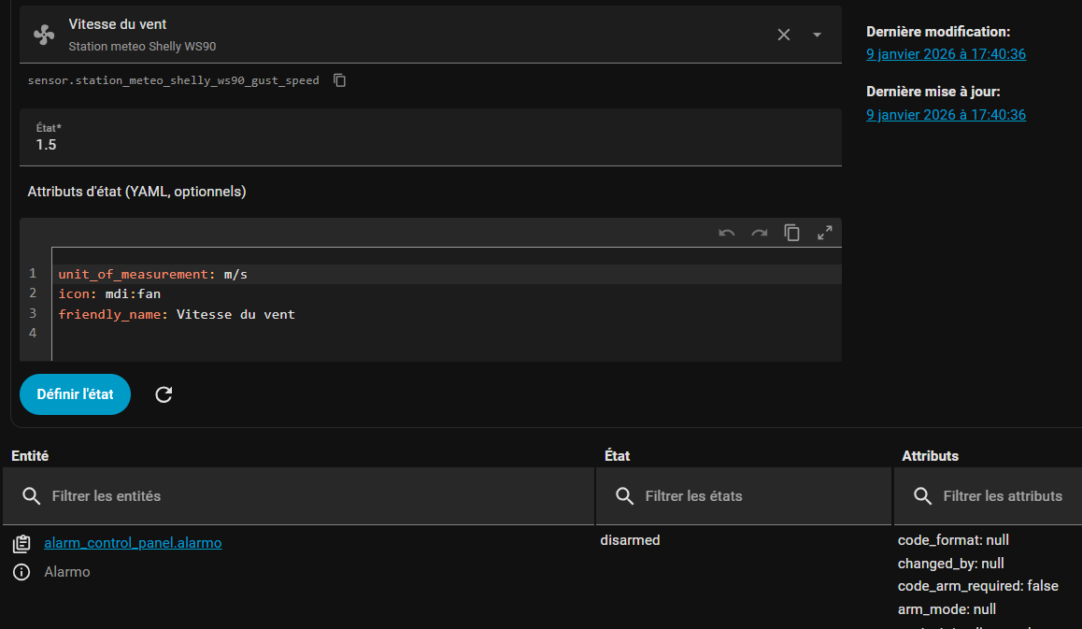Viewport: 1082px width, 629px height.
Task: Clear the selected entity with the X icon
Action: pos(784,35)
